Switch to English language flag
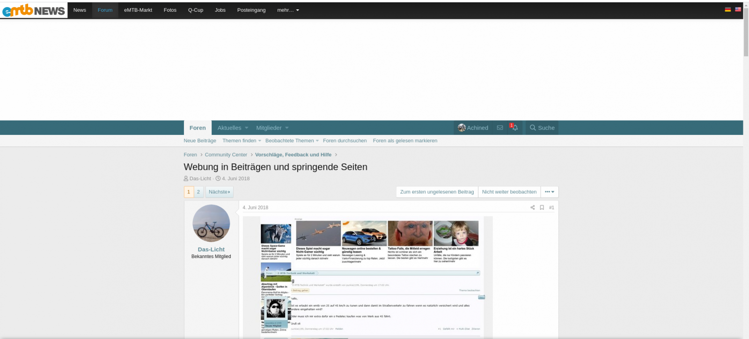The height and width of the screenshot is (339, 749). click(738, 9)
